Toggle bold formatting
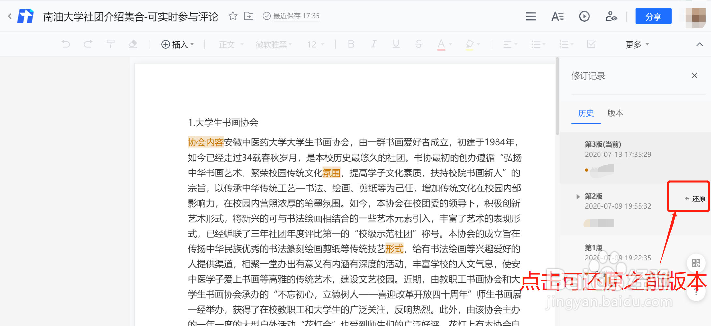The height and width of the screenshot is (326, 711). pyautogui.click(x=351, y=44)
